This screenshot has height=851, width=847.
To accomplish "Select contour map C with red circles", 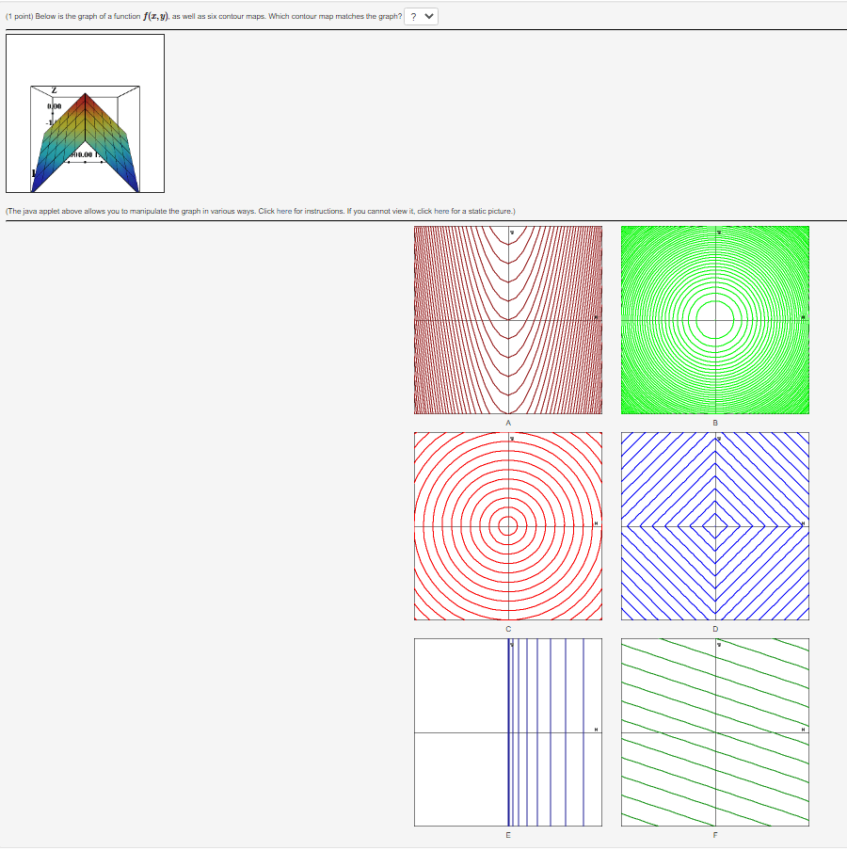I will [x=508, y=526].
